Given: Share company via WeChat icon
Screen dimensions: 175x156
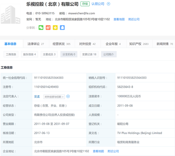Looking at the screenshot, I should coord(41,27).
